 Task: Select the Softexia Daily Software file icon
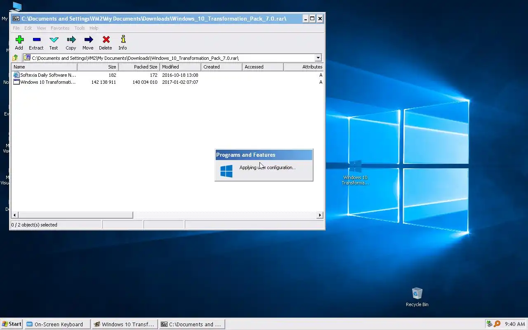16,75
